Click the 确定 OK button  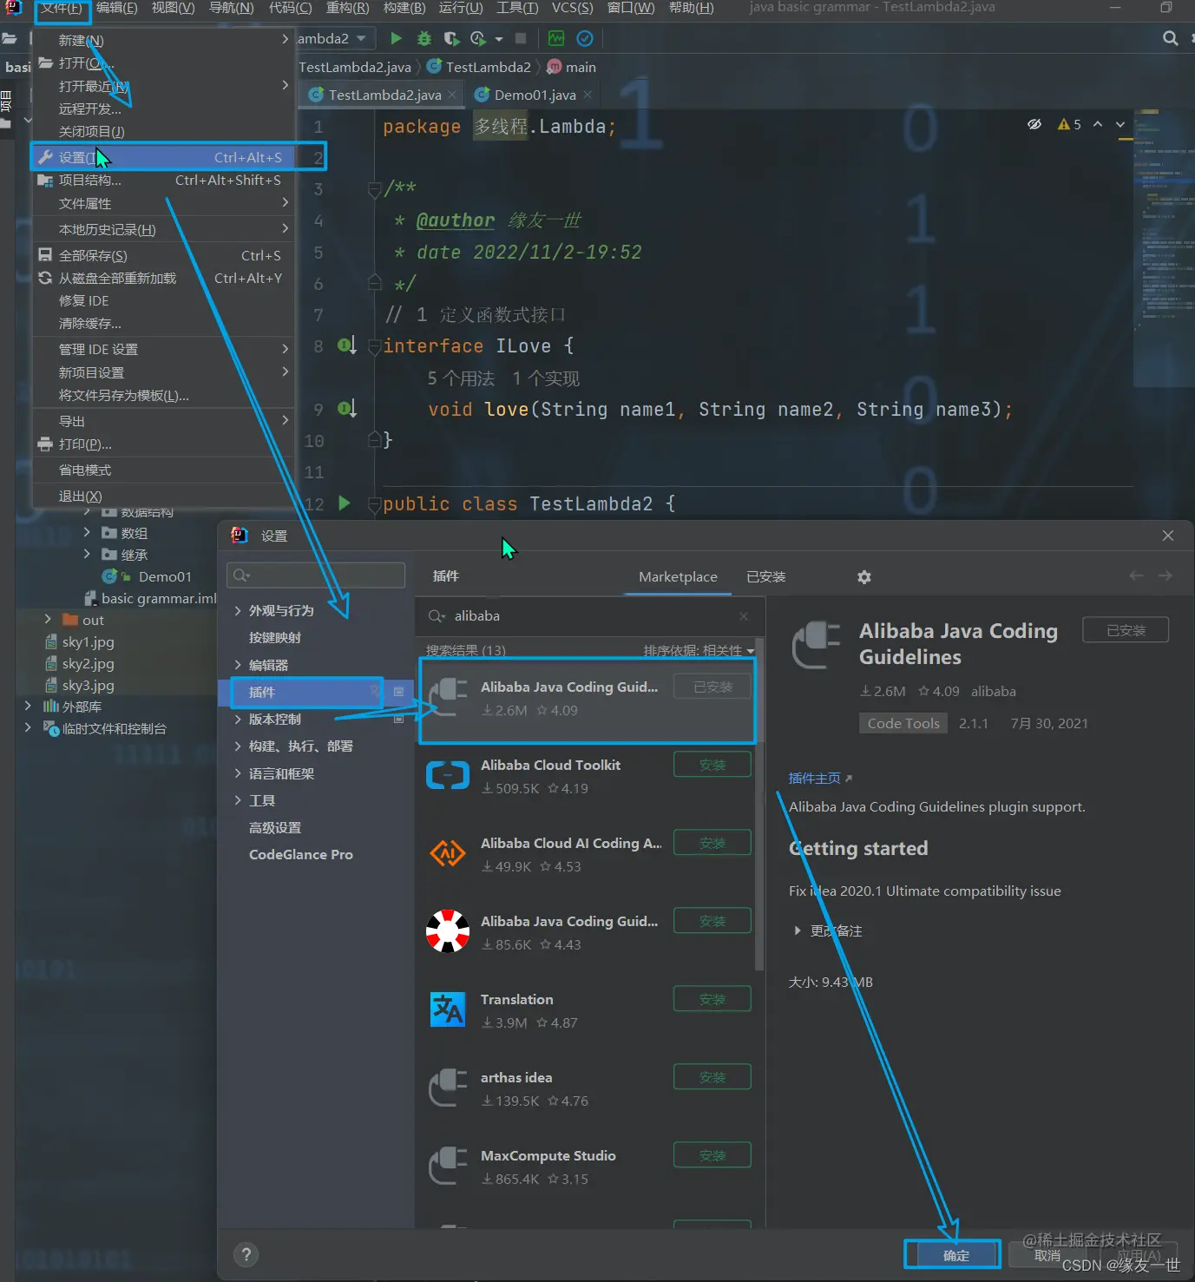click(x=955, y=1255)
